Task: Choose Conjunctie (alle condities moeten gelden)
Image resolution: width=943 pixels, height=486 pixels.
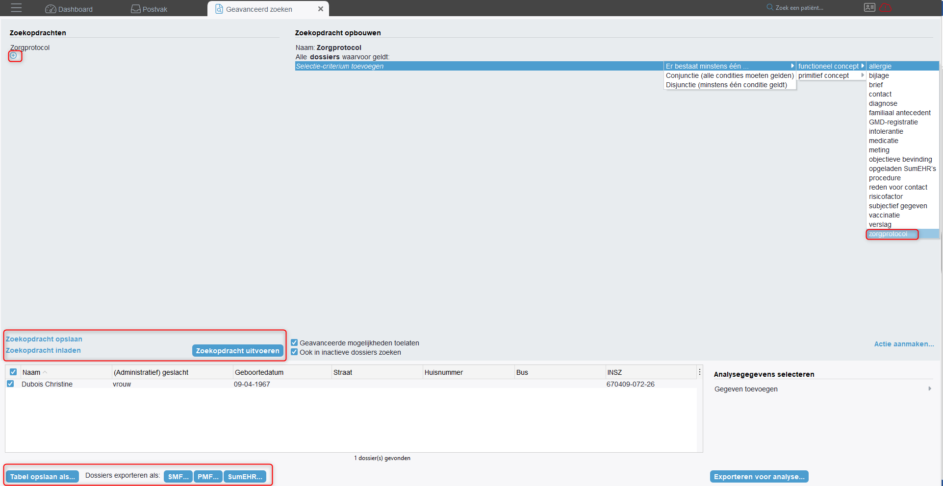Action: tap(730, 75)
